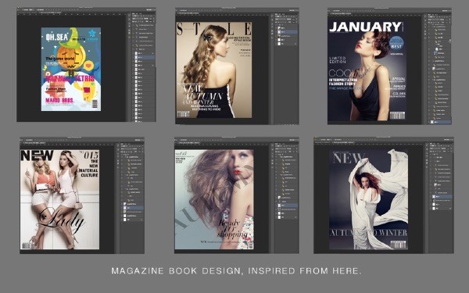
Task: Click the top layer thumbnail in STYLE window
Action: [279, 28]
